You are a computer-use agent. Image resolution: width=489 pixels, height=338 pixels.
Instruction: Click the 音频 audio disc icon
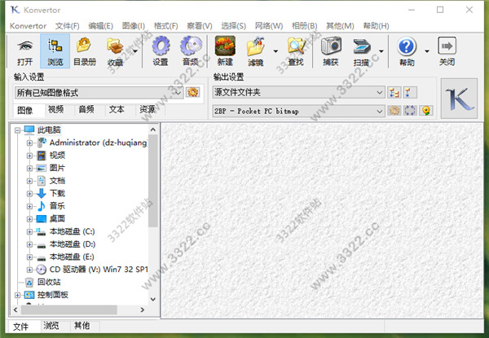click(192, 46)
